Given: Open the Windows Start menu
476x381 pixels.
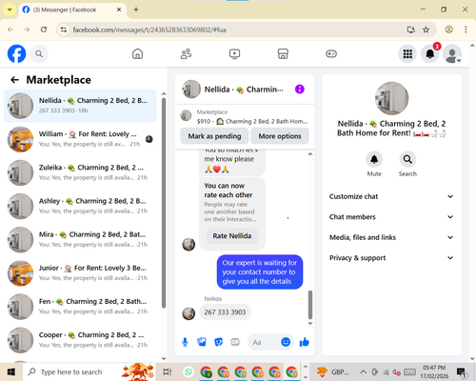Looking at the screenshot, I should click(11, 371).
